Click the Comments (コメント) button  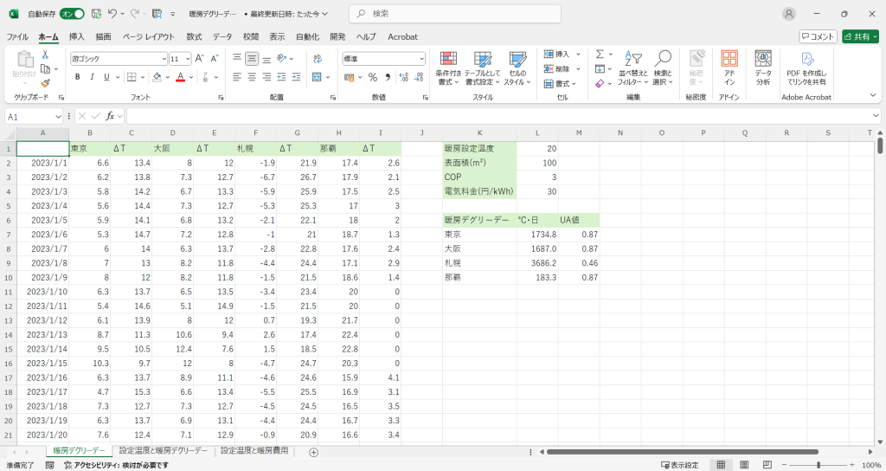pos(818,36)
